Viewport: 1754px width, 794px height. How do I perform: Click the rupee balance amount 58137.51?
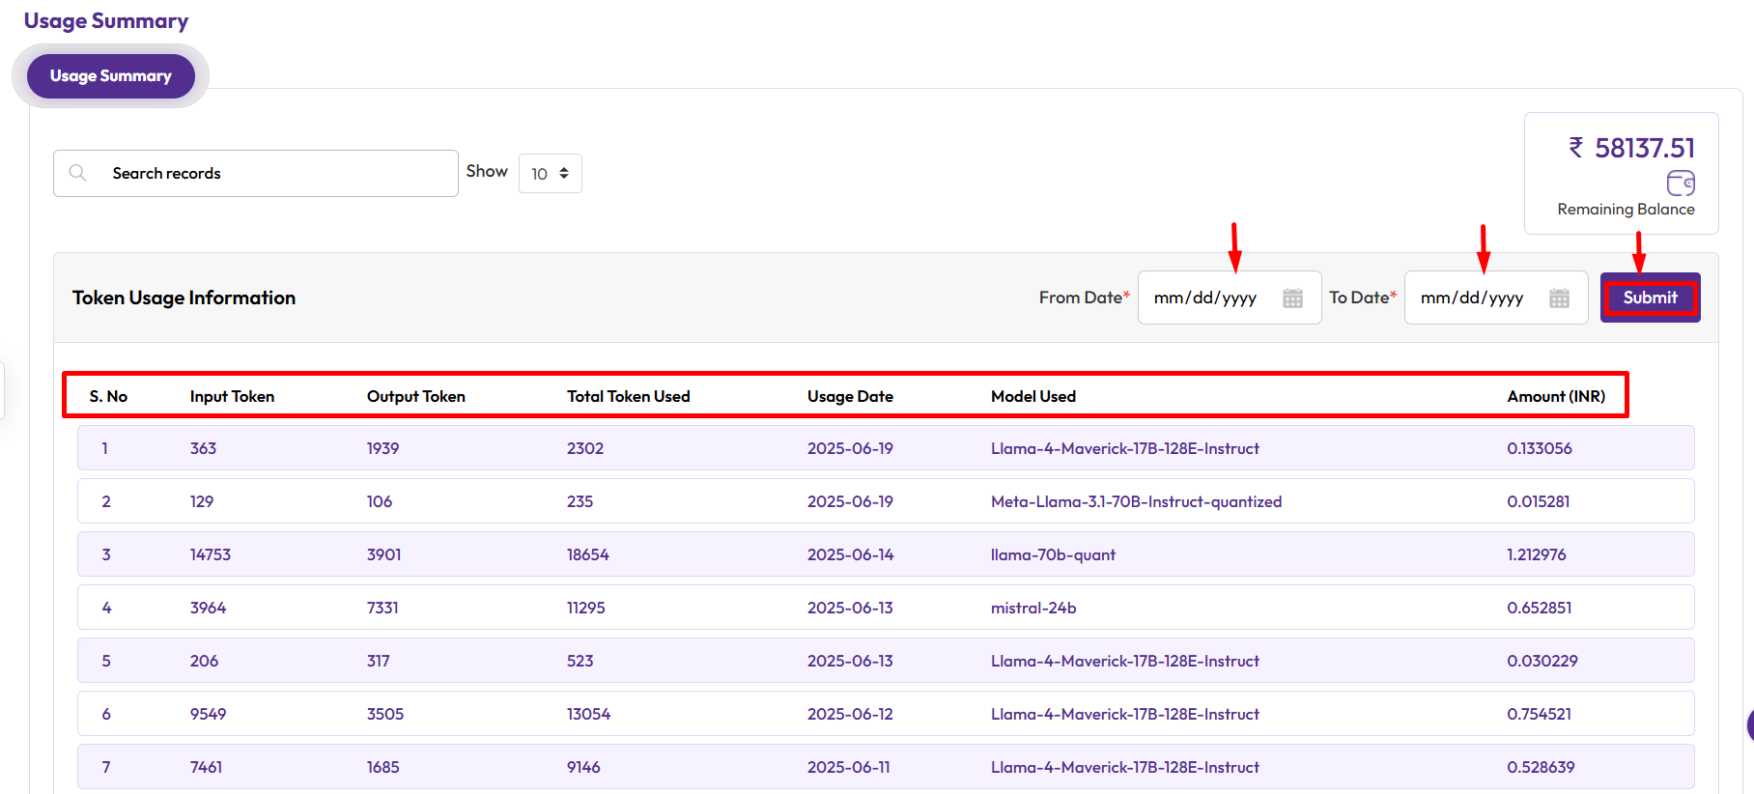(x=1643, y=148)
